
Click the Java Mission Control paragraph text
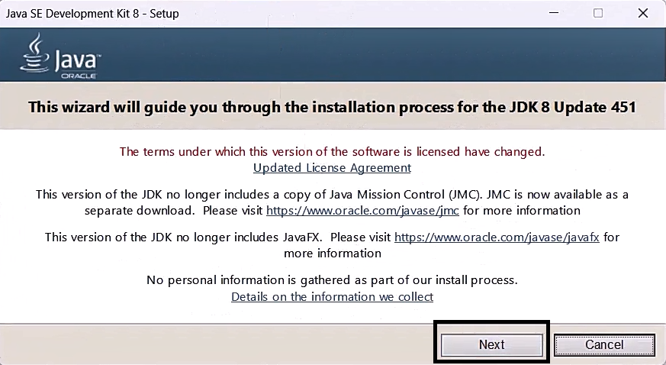[229, 195]
